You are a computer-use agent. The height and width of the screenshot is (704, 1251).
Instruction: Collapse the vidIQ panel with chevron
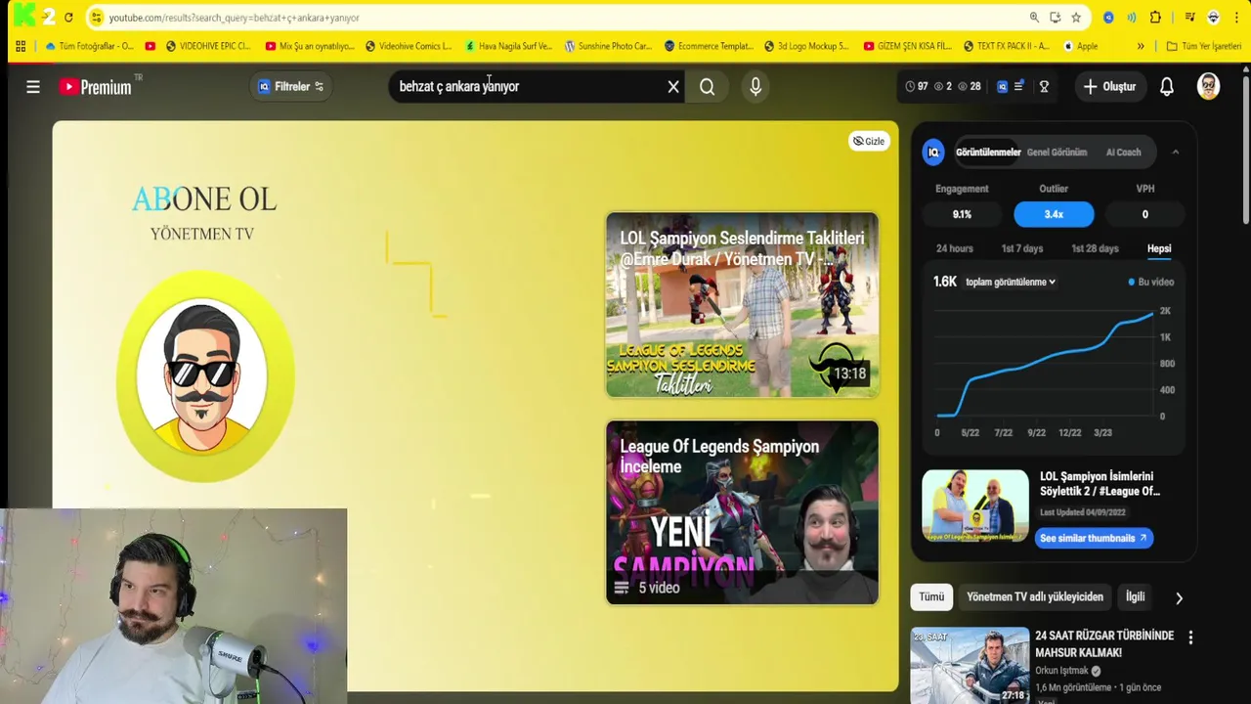click(1175, 153)
